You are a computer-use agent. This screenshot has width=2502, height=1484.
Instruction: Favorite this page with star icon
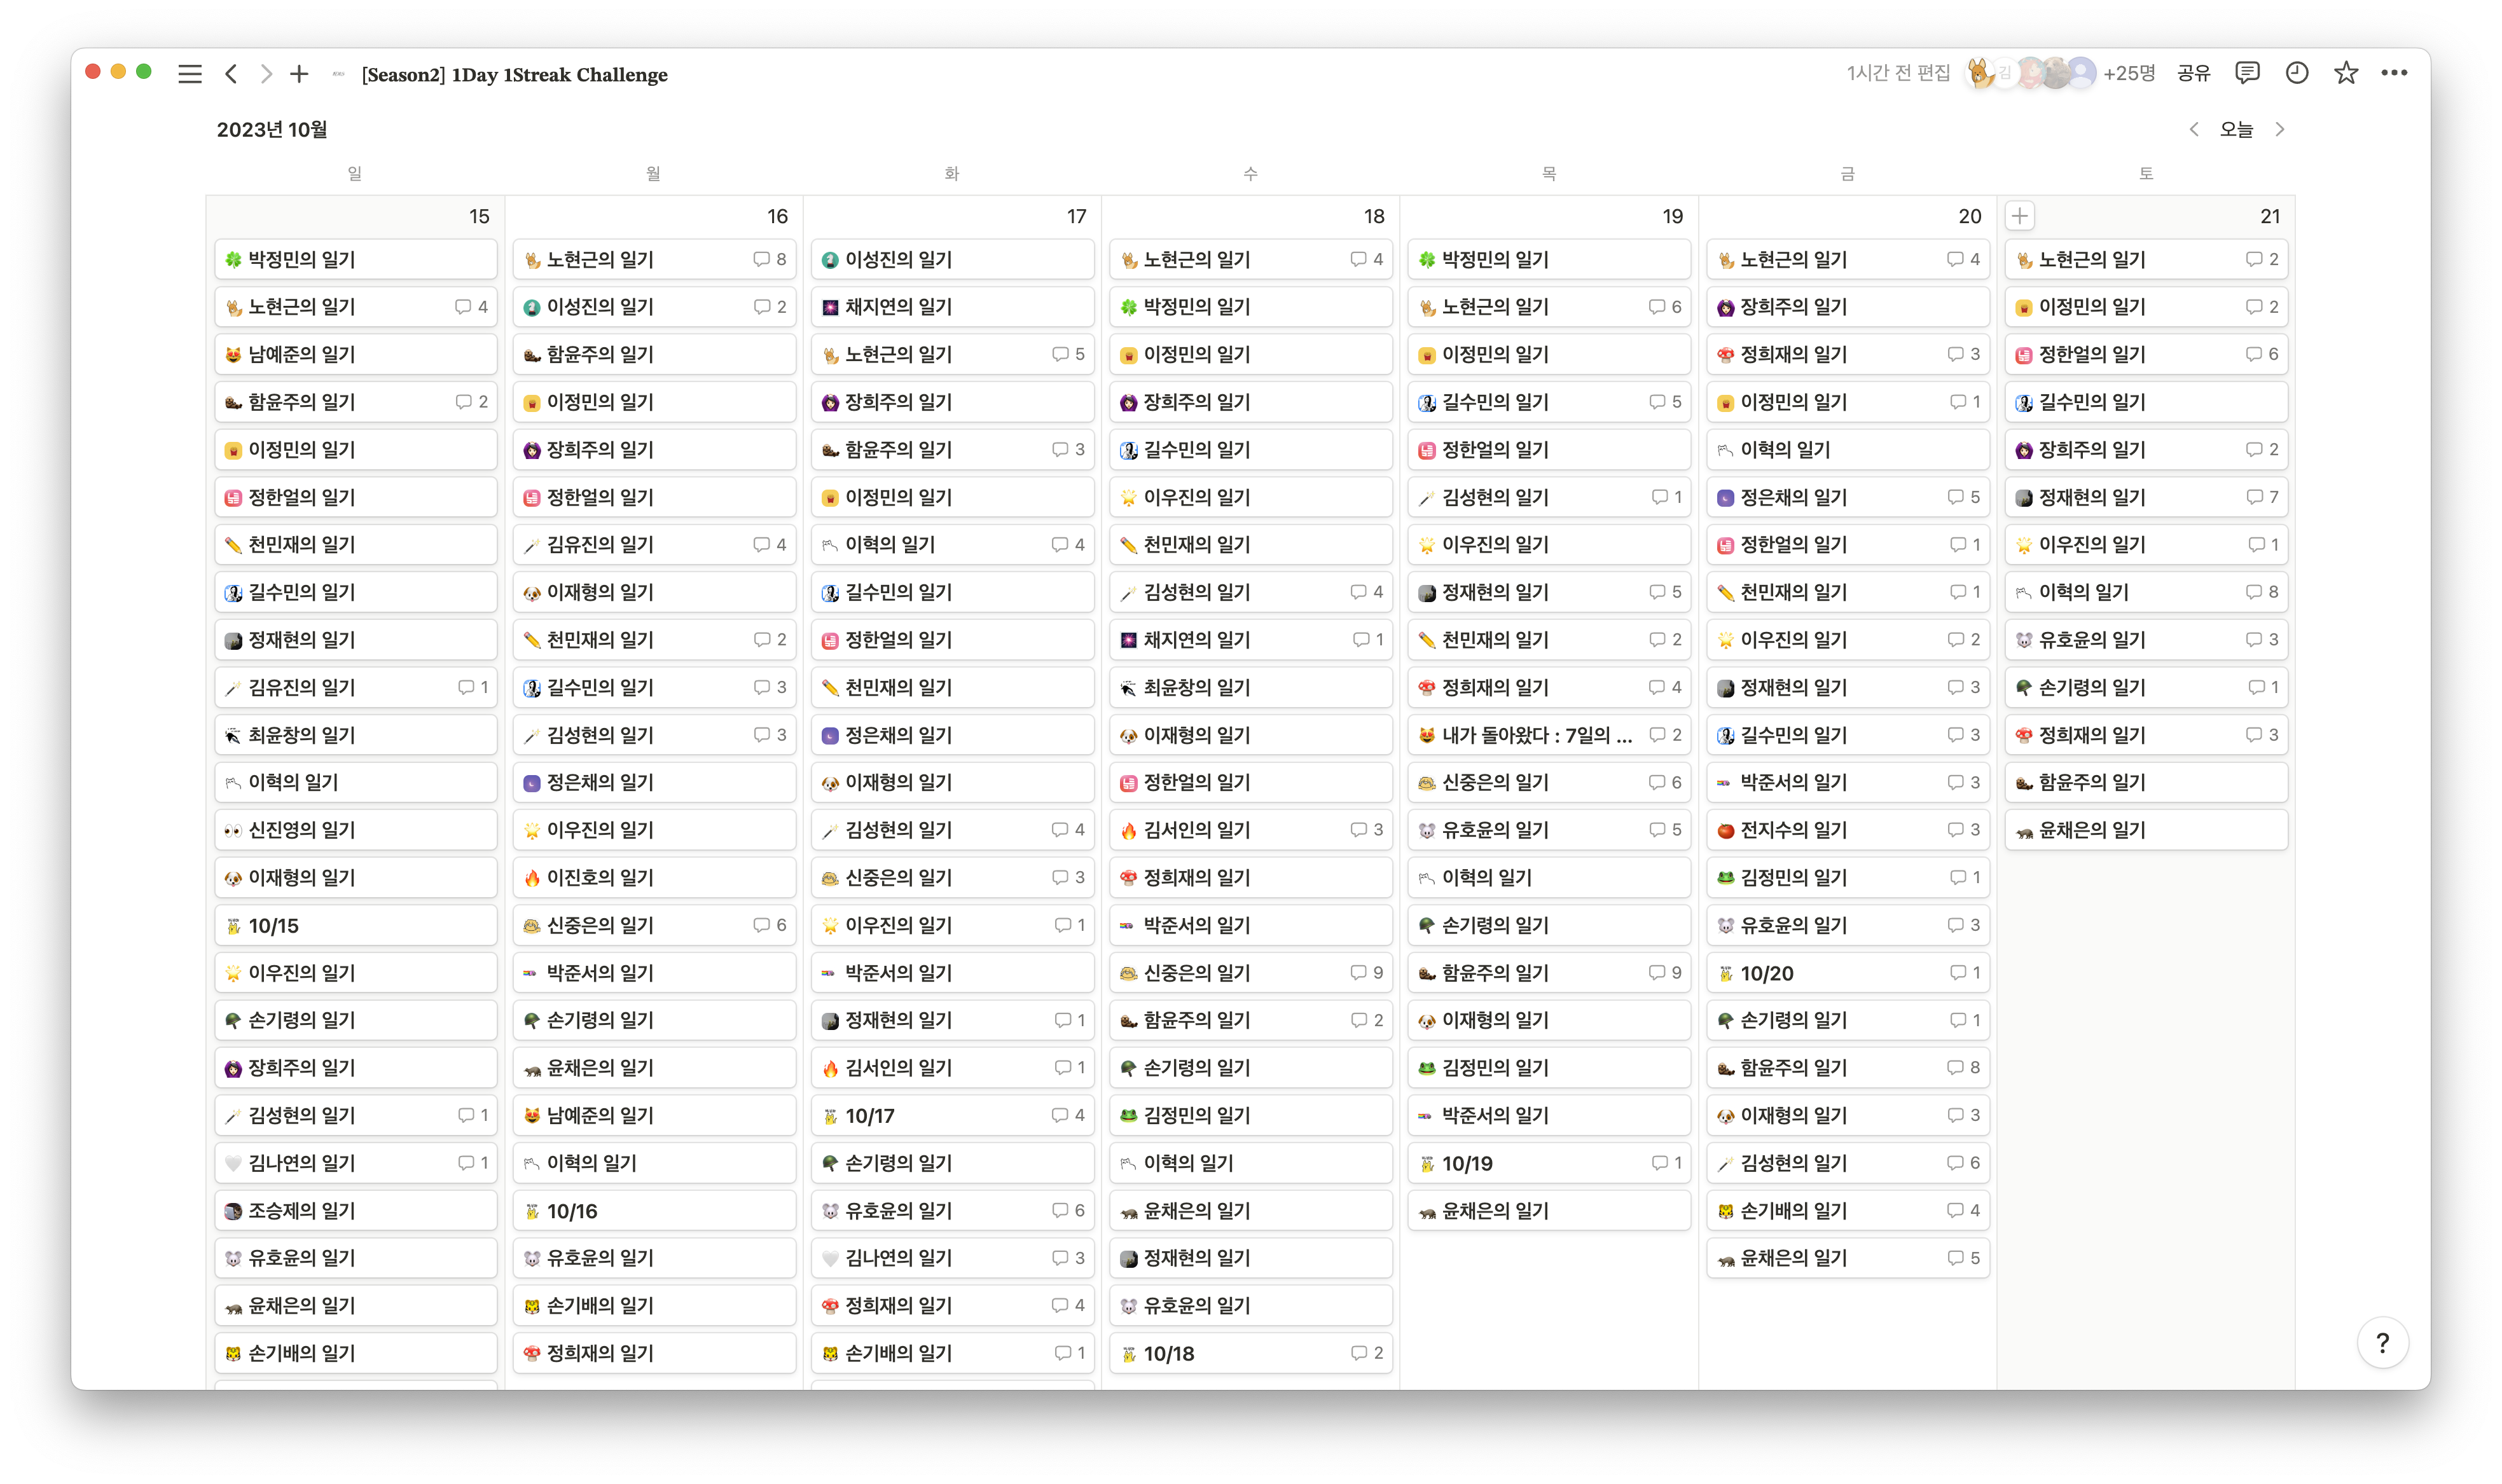coord(2346,73)
